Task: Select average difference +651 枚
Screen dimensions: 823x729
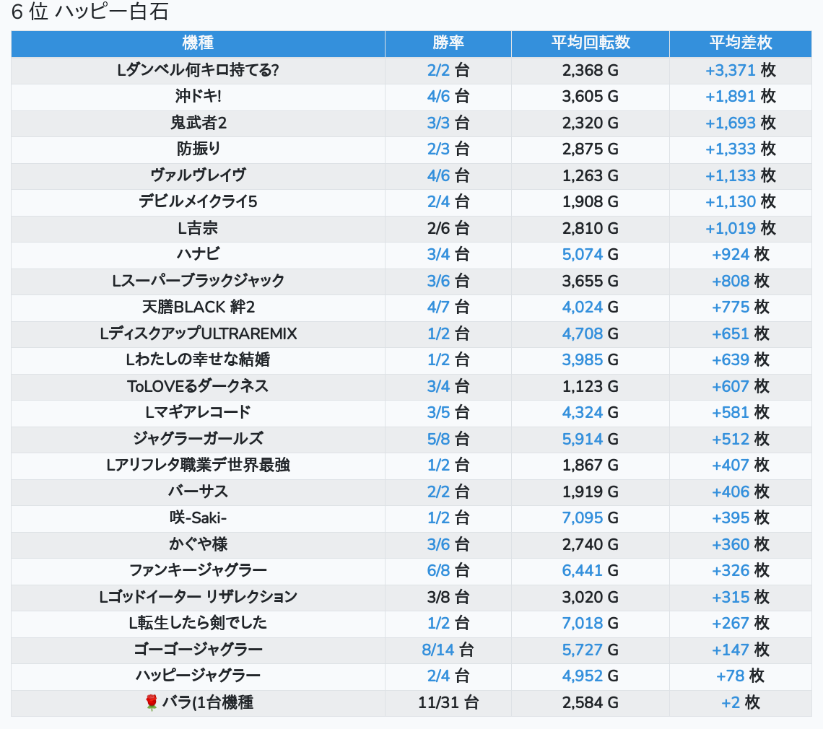Action: [741, 333]
